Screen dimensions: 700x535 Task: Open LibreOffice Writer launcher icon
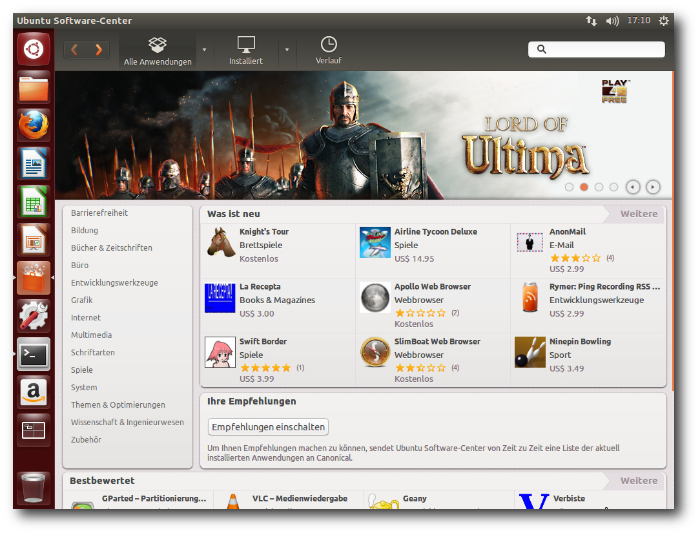click(x=34, y=164)
